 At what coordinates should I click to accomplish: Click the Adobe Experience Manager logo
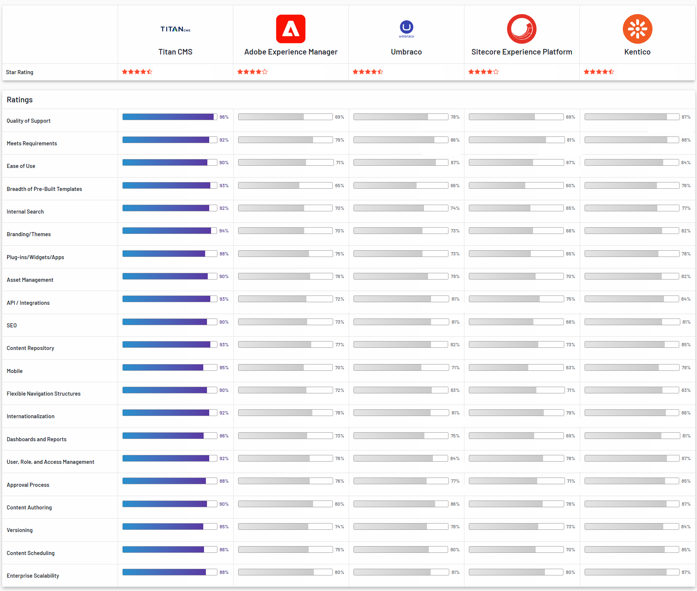tap(290, 29)
